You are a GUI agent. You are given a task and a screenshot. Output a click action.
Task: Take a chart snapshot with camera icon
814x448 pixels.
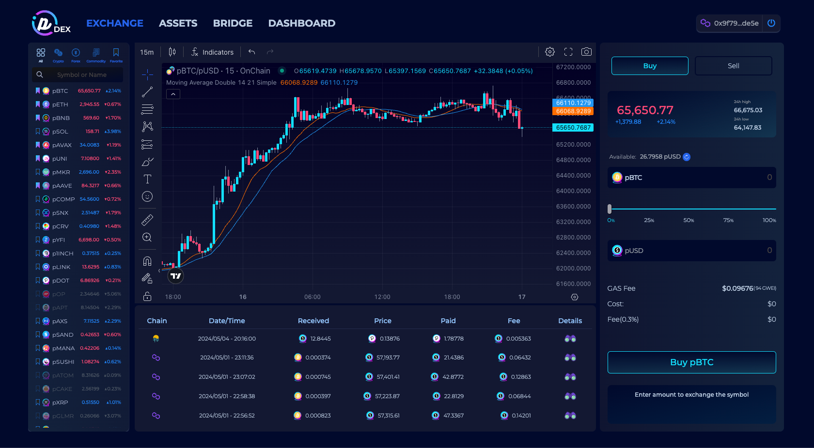click(586, 52)
